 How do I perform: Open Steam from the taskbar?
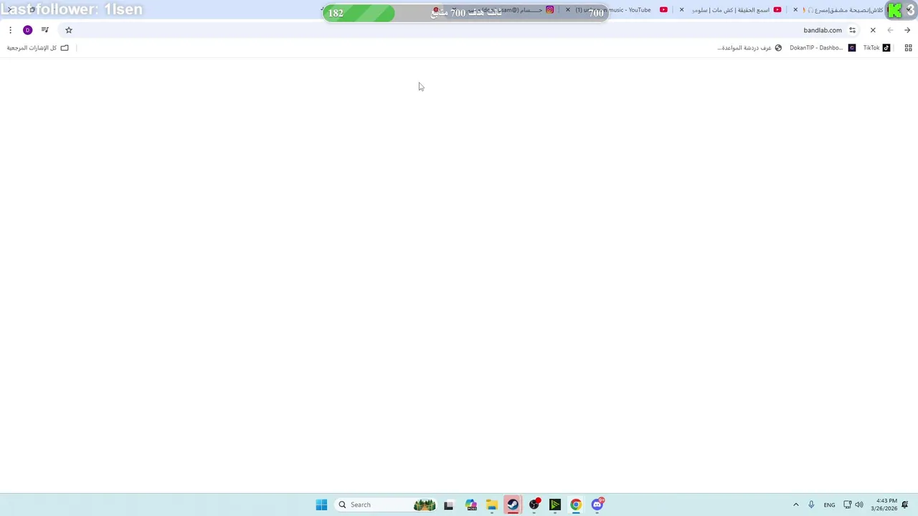(x=512, y=505)
